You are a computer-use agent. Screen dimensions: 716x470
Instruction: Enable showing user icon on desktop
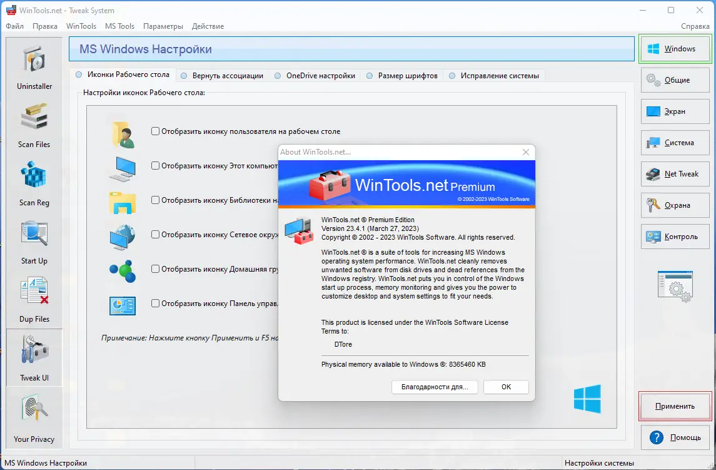155,131
